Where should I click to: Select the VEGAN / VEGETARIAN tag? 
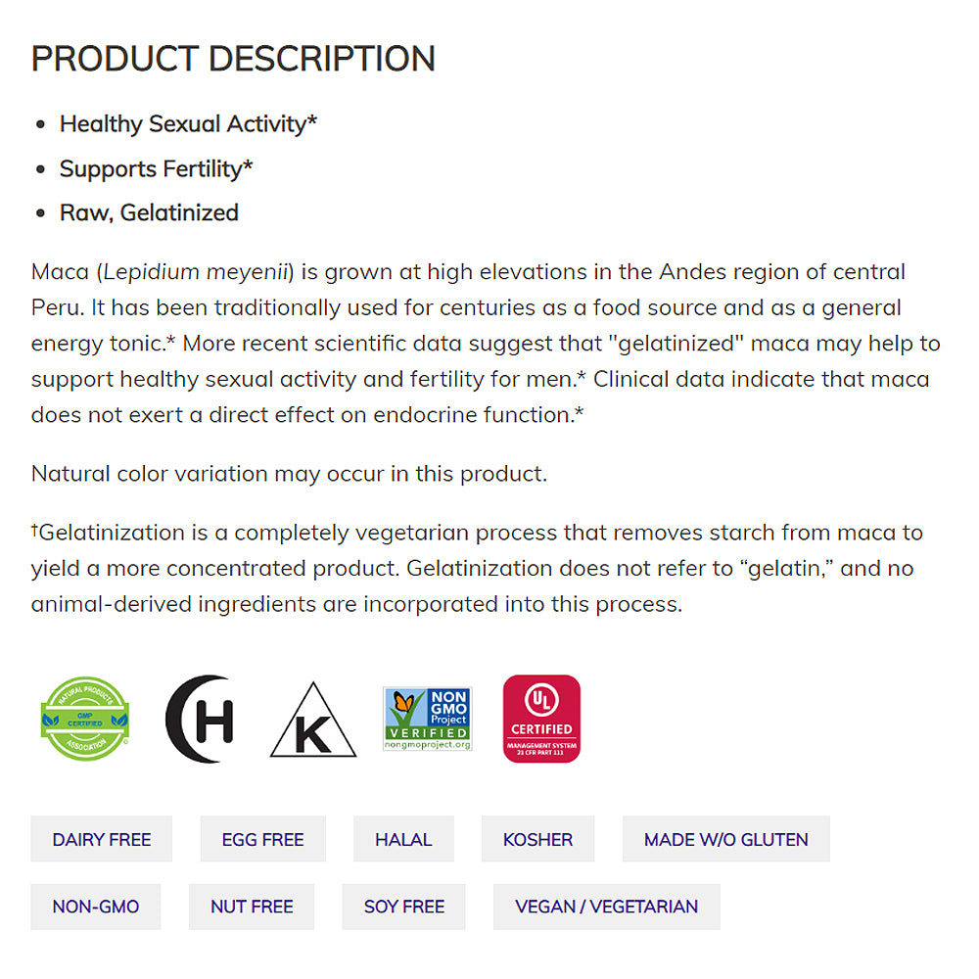606,907
